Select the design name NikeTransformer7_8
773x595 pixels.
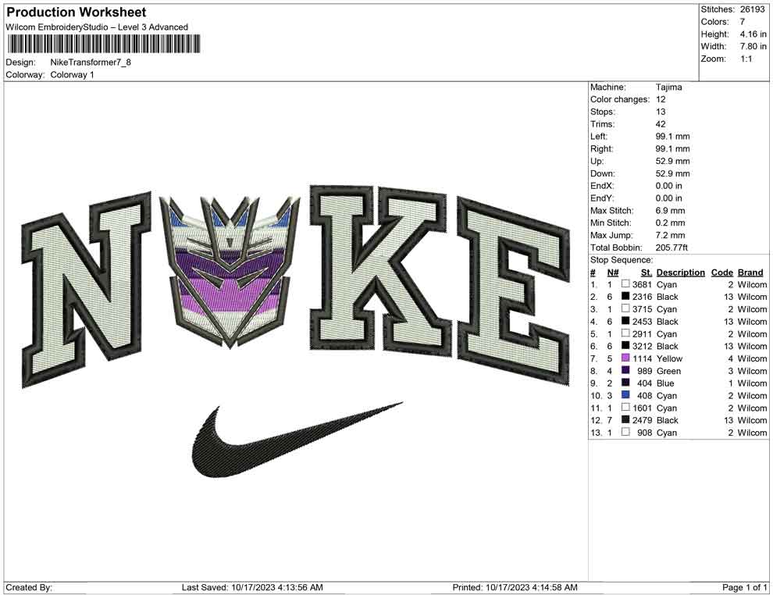pos(91,62)
